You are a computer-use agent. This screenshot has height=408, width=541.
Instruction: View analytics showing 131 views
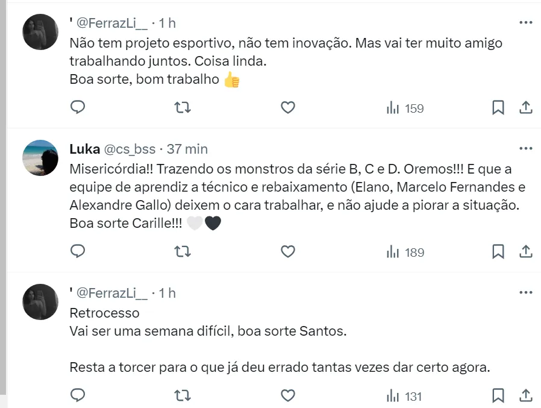click(x=404, y=396)
